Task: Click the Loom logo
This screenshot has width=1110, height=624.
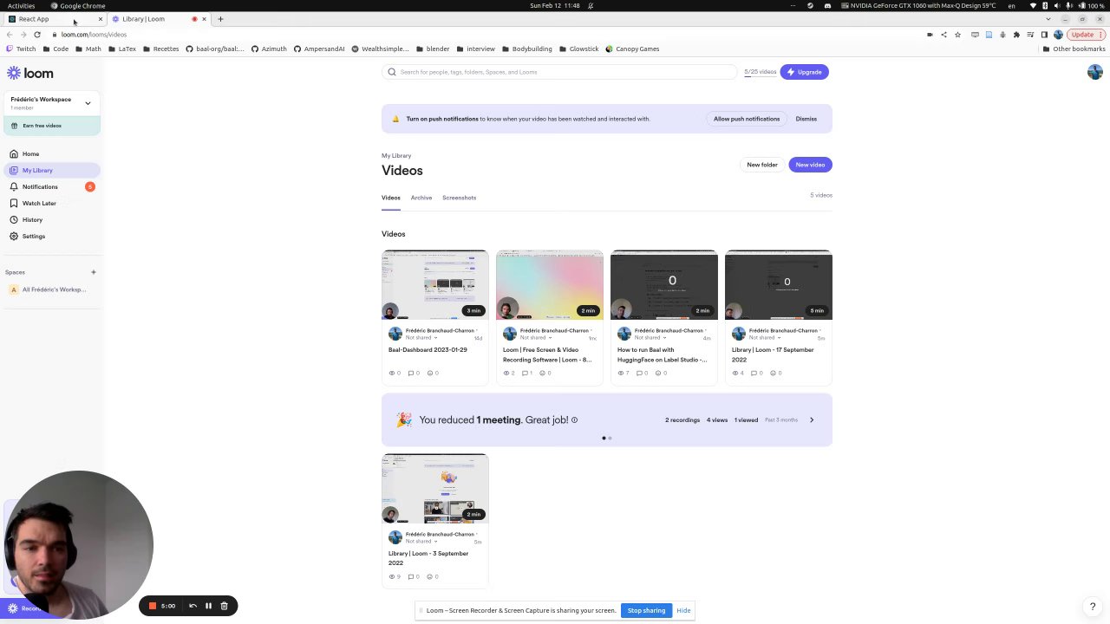Action: (x=30, y=74)
